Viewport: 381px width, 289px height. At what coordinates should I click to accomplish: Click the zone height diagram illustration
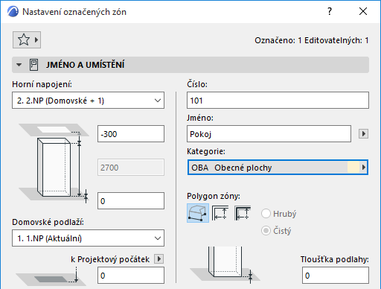(54, 164)
